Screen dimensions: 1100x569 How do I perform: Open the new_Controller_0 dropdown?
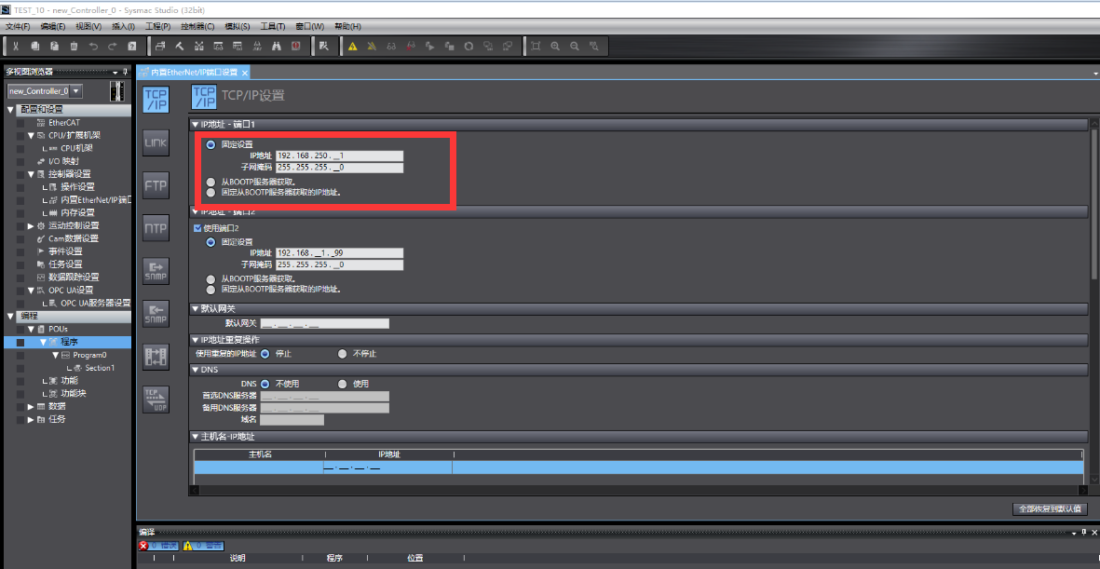(x=45, y=90)
